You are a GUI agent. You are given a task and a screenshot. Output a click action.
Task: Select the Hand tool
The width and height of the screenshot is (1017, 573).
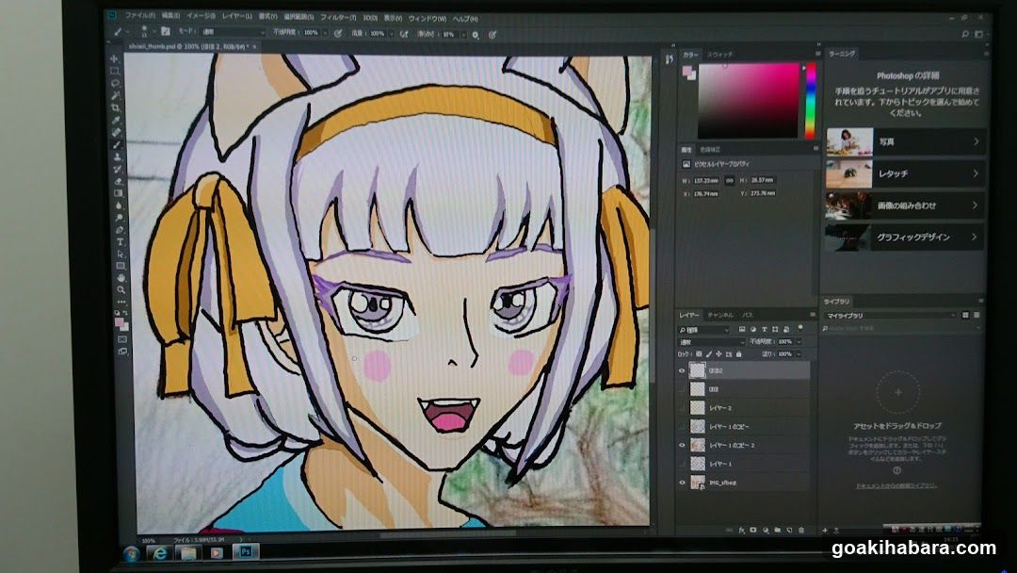coord(121,278)
